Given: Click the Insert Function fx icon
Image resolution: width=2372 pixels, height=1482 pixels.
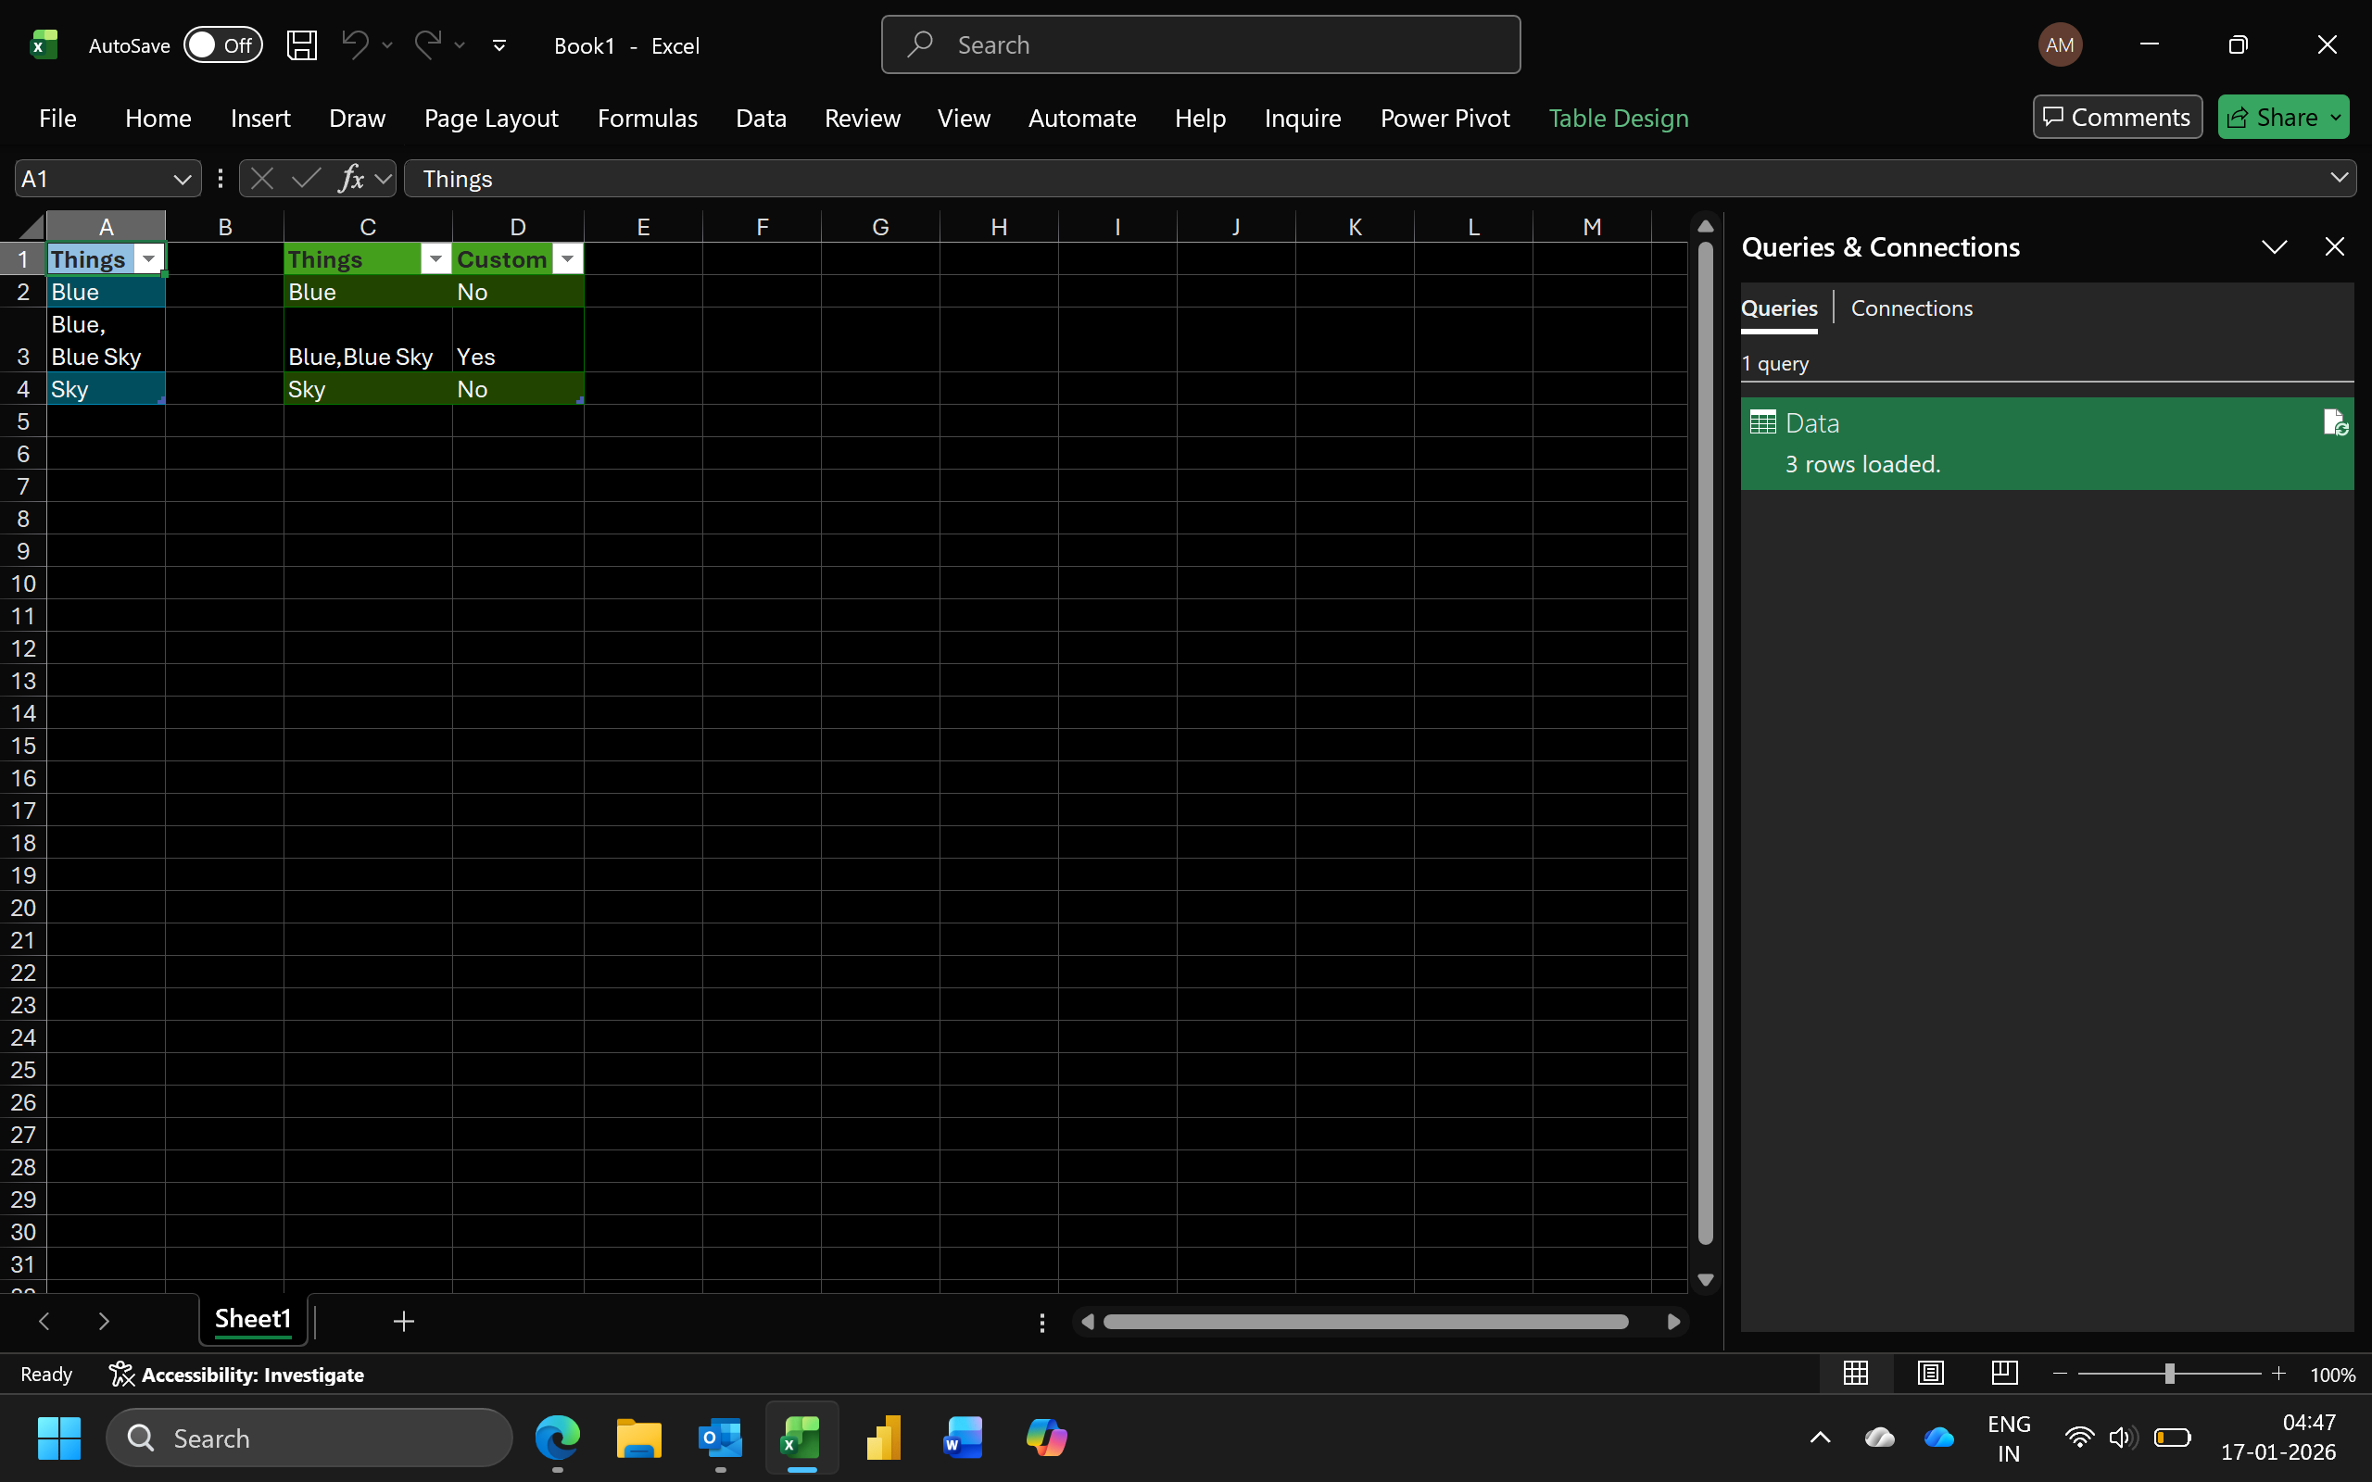Looking at the screenshot, I should [x=351, y=179].
